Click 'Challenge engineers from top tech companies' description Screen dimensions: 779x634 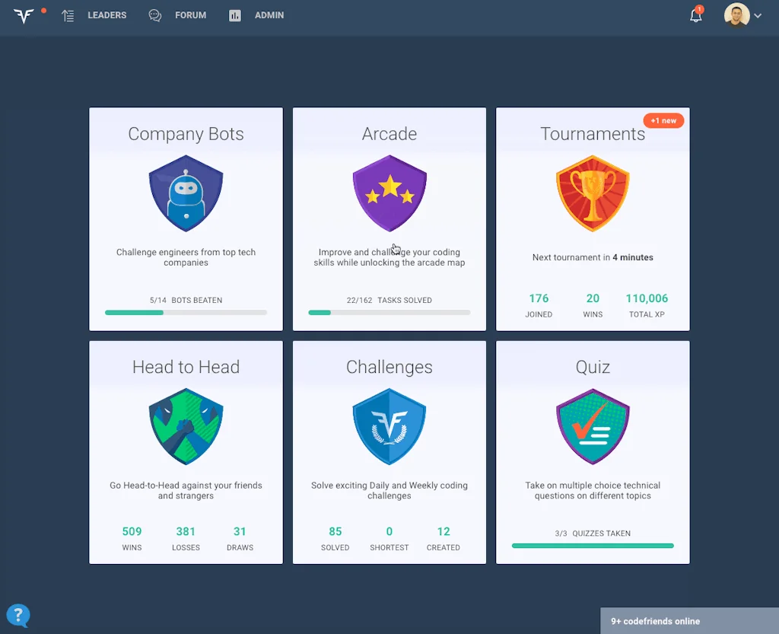186,257
